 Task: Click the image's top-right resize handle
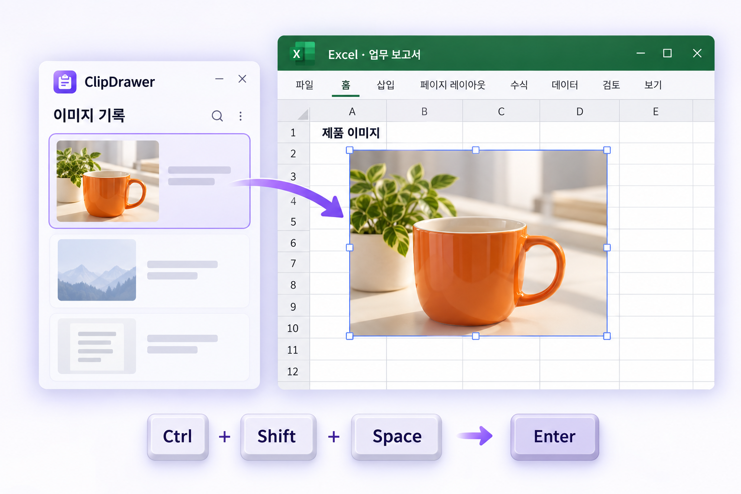(607, 150)
